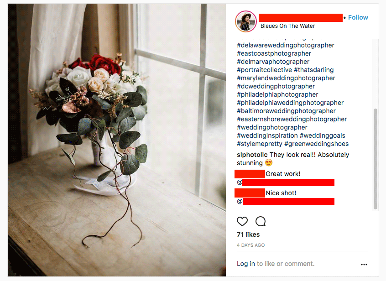Open the #thatsdarling hashtag
The height and width of the screenshot is (281, 386).
313,70
